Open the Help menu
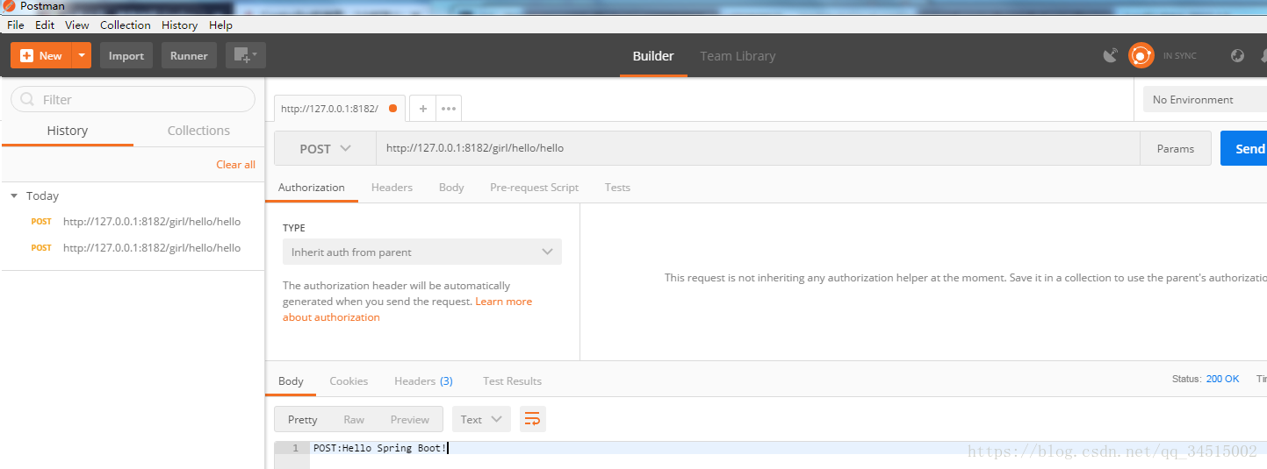 (220, 25)
